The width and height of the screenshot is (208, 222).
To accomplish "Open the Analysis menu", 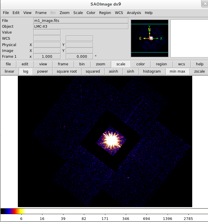I will pos(134,13).
